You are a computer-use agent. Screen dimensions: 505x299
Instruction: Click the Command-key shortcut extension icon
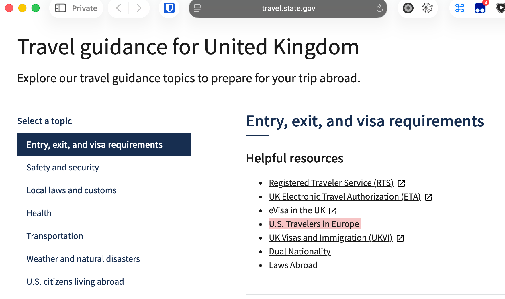point(460,8)
